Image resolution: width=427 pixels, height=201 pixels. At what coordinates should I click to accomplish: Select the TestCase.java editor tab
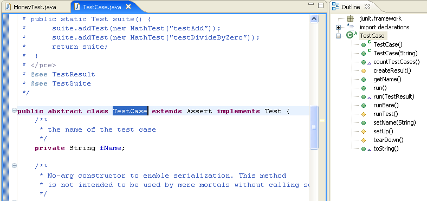pyautogui.click(x=102, y=7)
